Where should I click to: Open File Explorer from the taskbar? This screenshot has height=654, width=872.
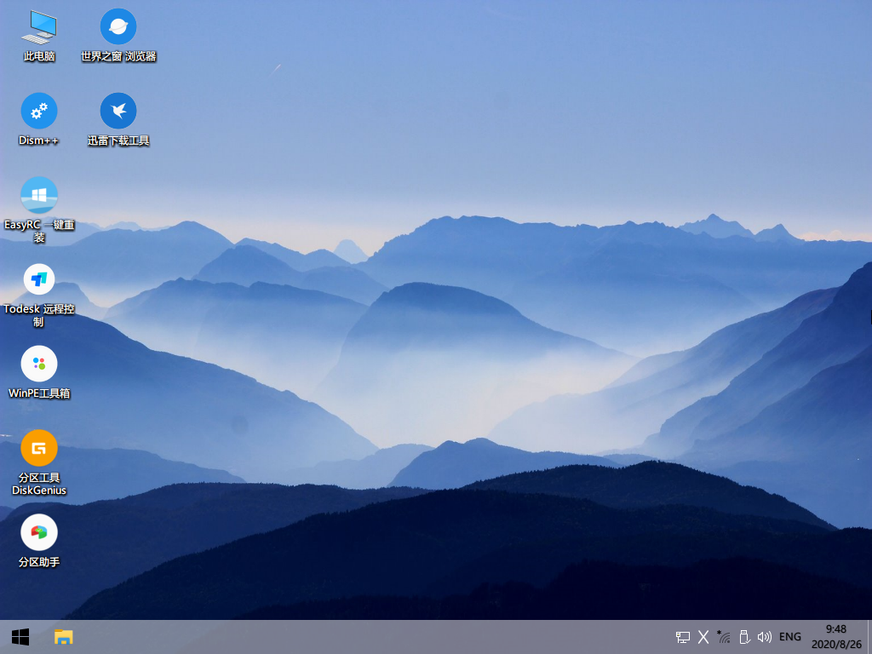pos(64,636)
